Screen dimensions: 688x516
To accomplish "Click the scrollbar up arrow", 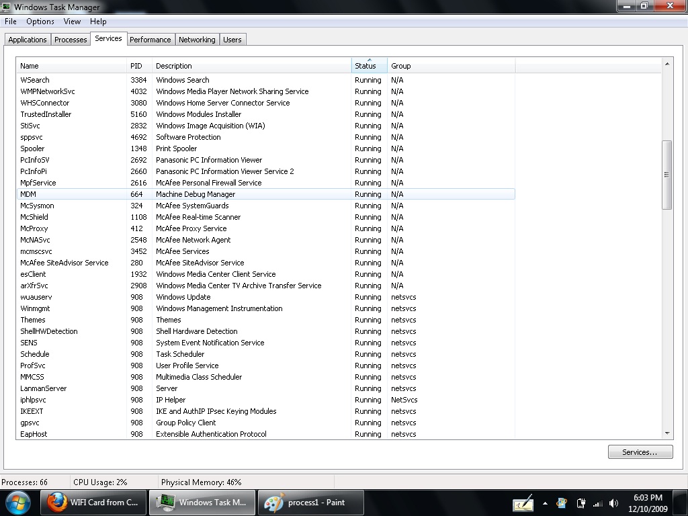I will click(x=667, y=64).
